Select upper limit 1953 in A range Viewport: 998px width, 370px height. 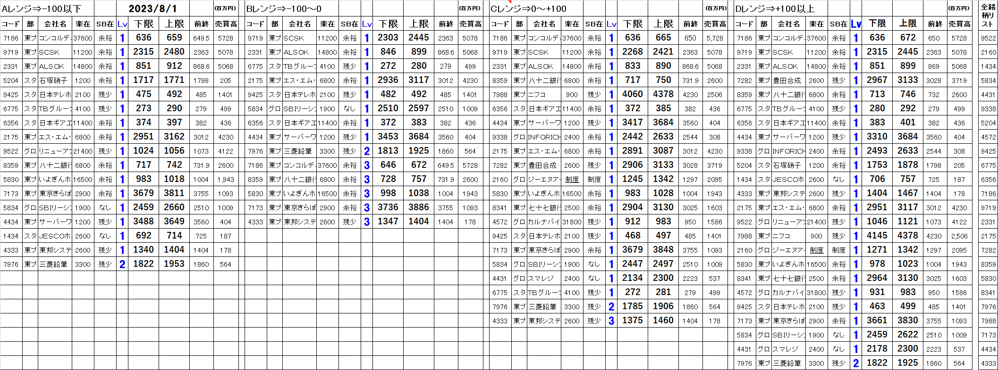tap(174, 264)
